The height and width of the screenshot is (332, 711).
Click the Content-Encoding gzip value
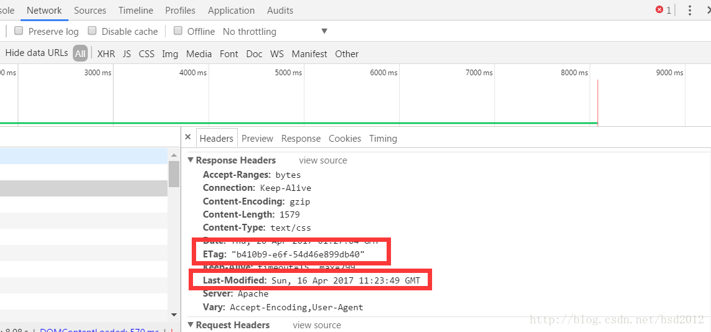coord(299,201)
